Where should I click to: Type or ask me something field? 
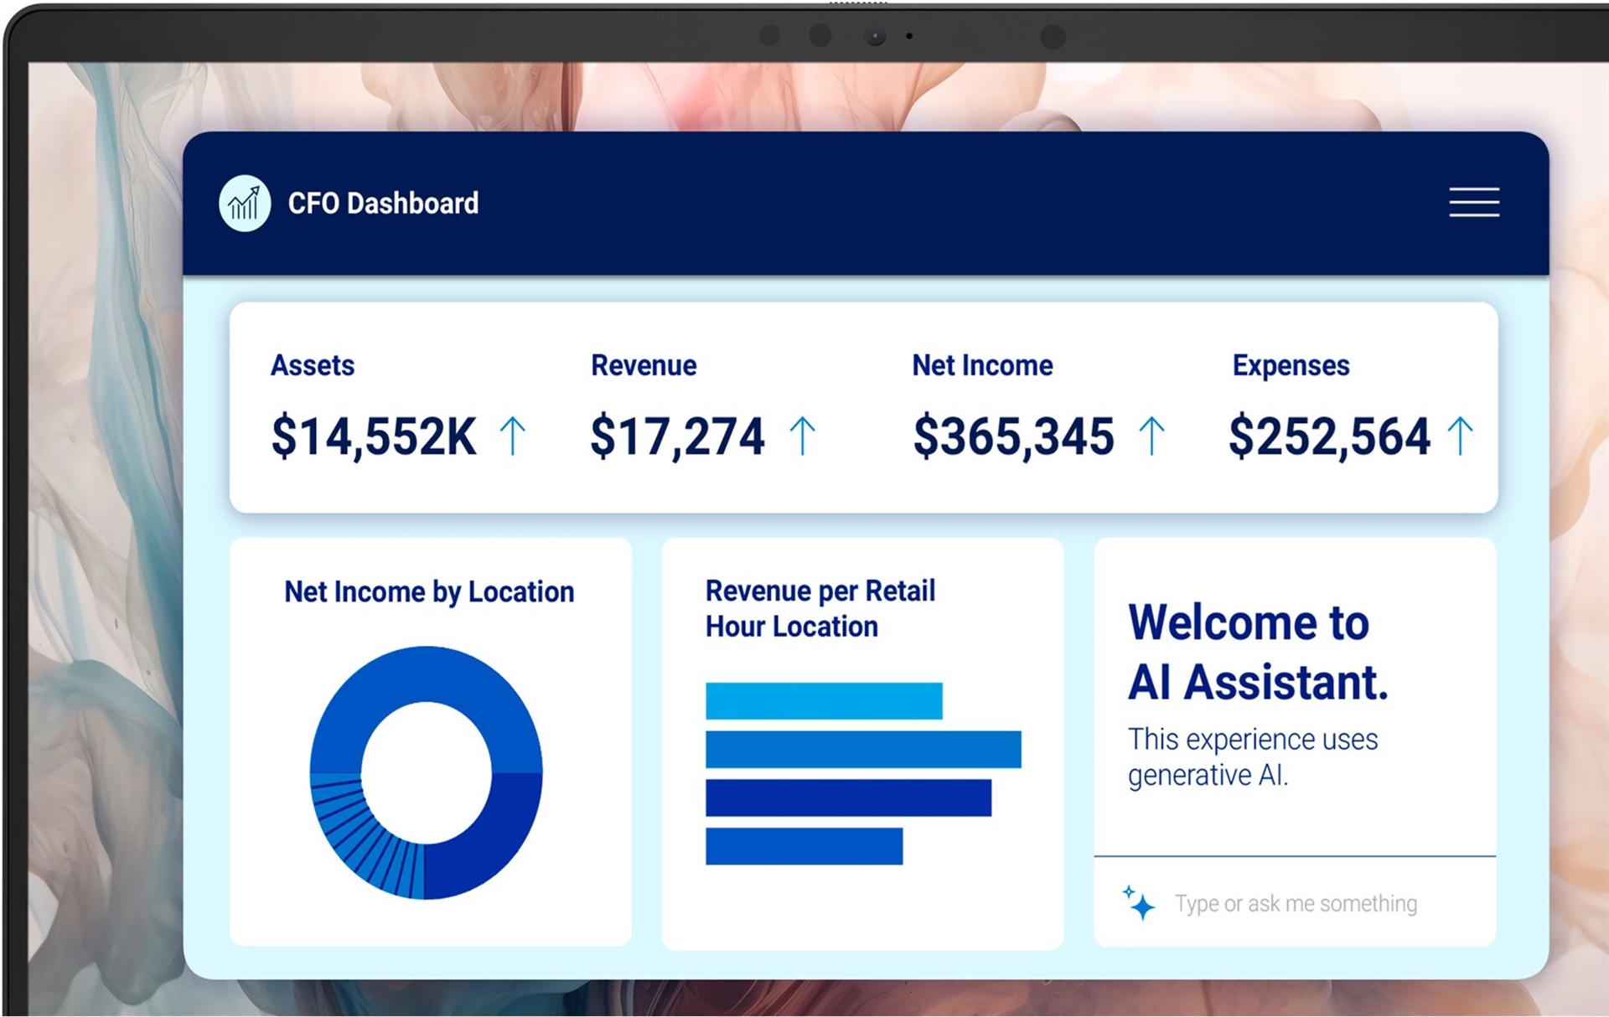[1295, 903]
